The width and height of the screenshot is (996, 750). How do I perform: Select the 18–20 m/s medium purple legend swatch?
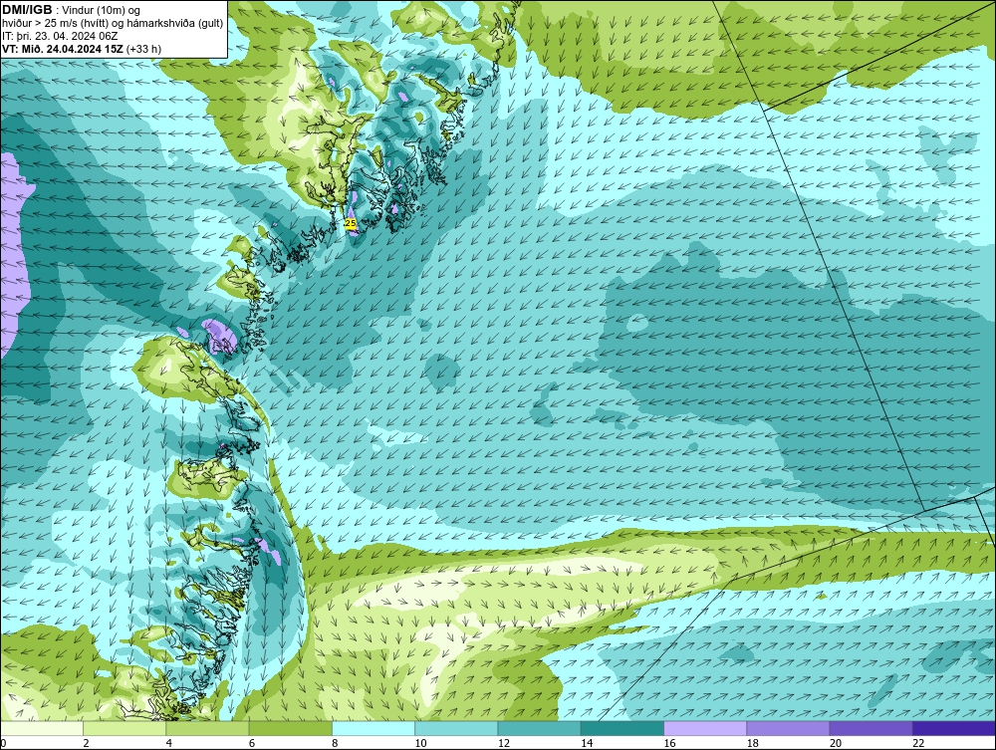tap(788, 728)
